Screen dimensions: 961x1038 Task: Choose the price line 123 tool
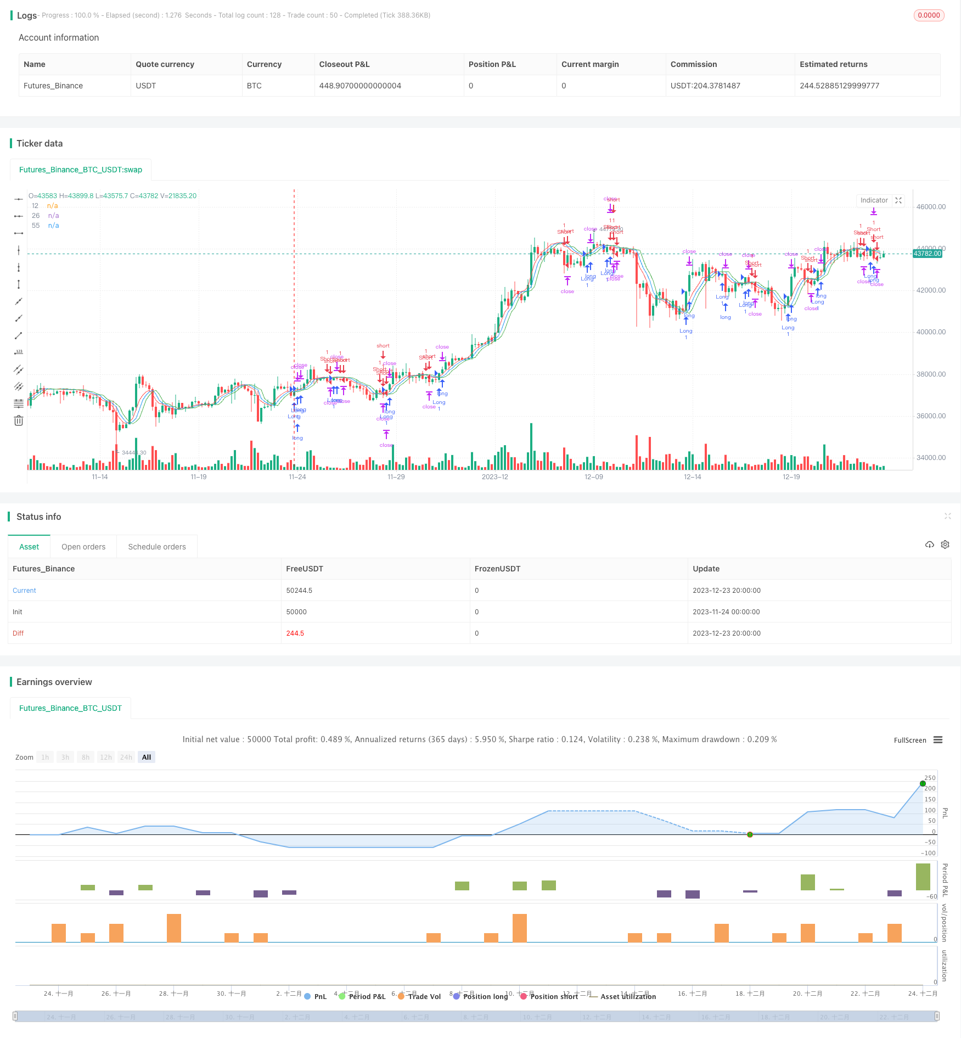pos(19,352)
